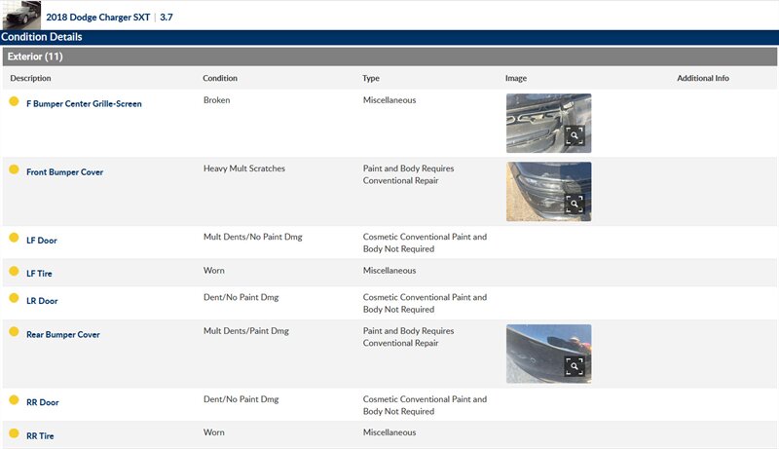Click yellow status dot beside RR Tire

pyautogui.click(x=14, y=434)
